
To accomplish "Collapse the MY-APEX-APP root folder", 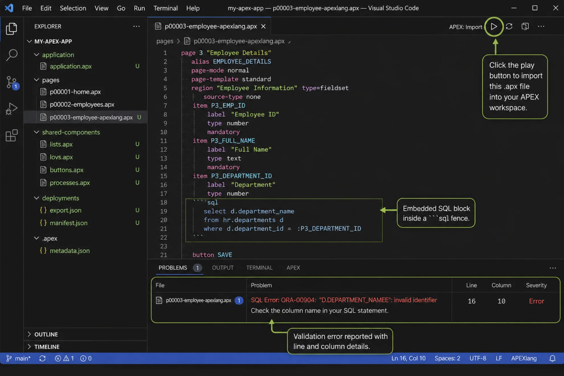I will (29, 41).
